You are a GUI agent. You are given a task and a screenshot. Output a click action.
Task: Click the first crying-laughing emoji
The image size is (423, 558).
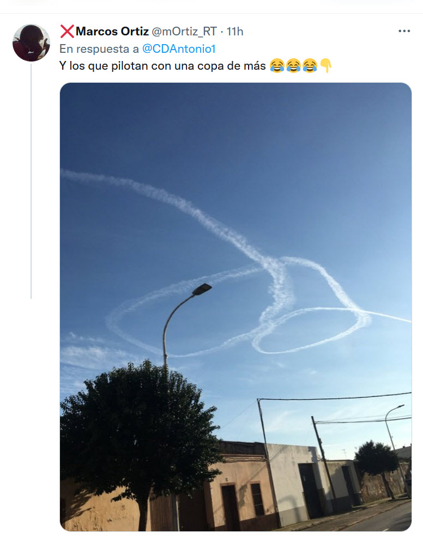tap(277, 66)
